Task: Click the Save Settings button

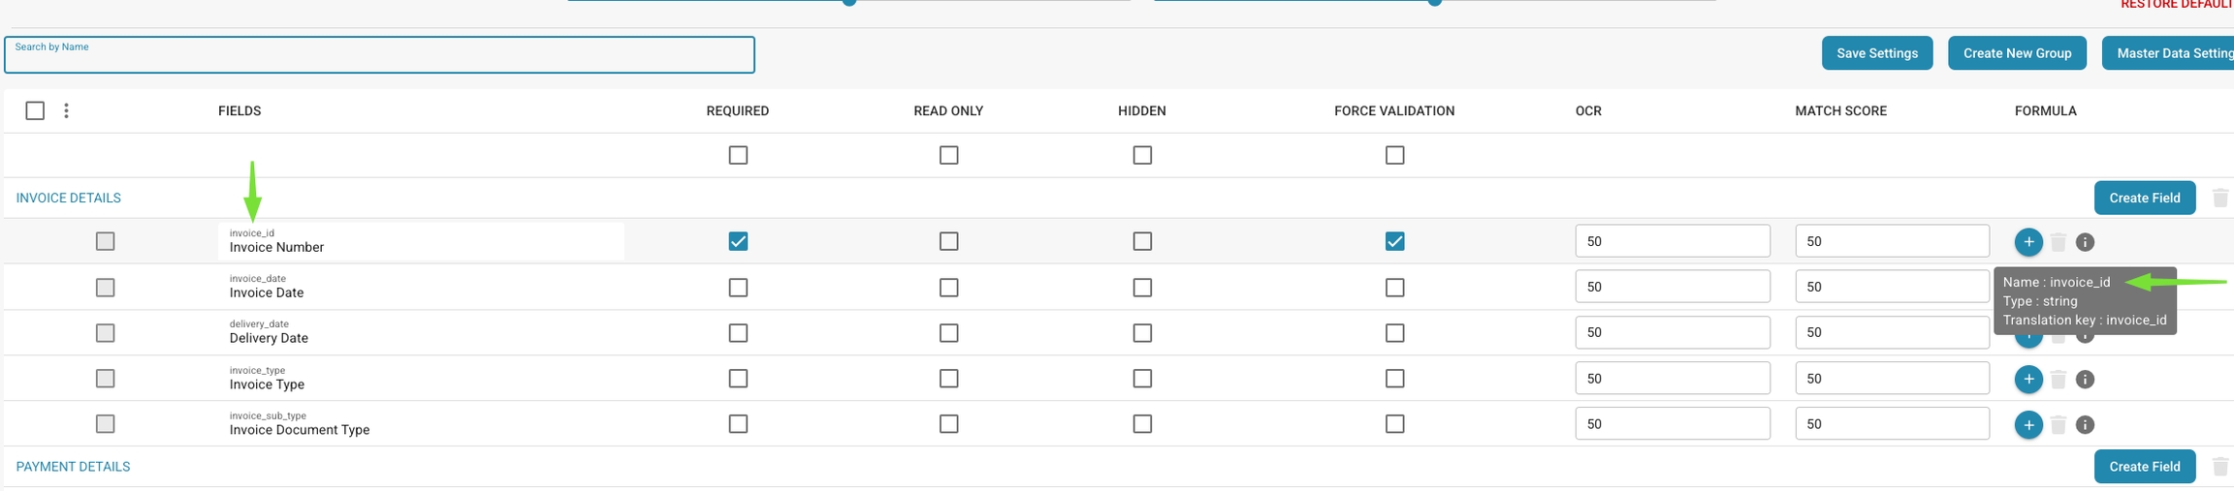Action: [1876, 53]
